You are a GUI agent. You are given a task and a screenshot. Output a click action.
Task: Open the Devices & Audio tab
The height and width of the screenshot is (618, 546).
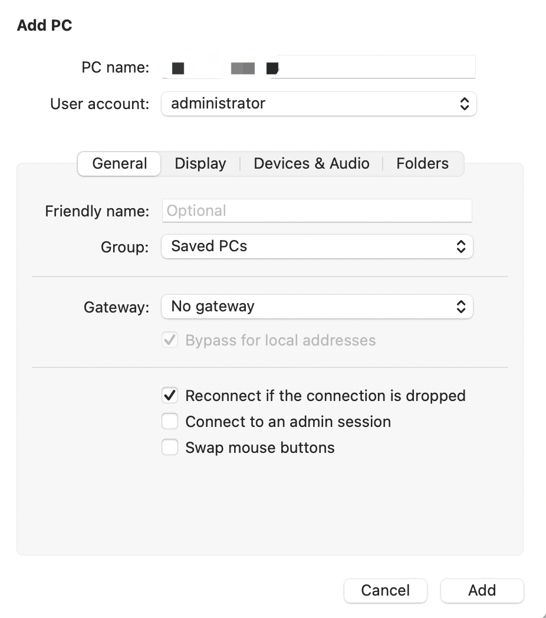[x=311, y=164]
